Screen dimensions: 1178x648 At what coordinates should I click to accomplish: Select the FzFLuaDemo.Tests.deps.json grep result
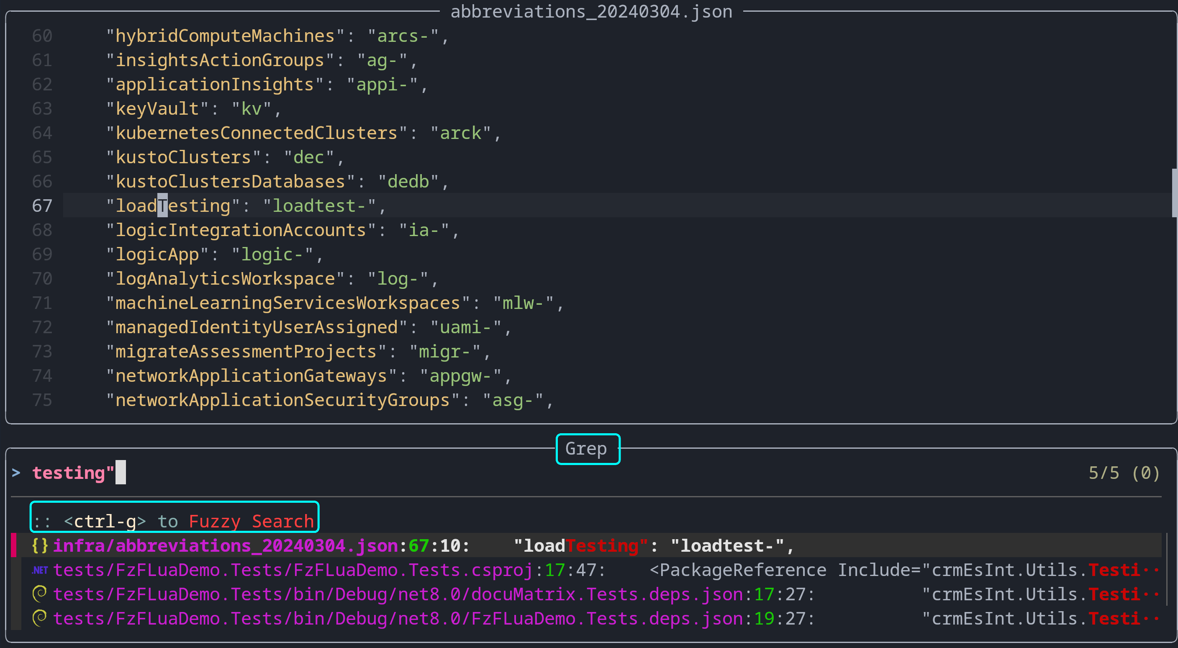click(x=586, y=618)
